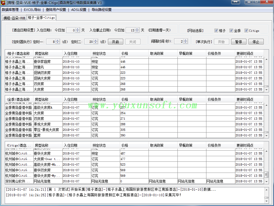Screen dimensions: 274x206
Task: Decrease the 入住日期 day offset
Action: (x=78, y=31)
